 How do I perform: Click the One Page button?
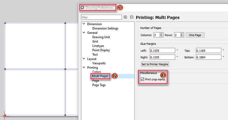pyautogui.click(x=195, y=35)
